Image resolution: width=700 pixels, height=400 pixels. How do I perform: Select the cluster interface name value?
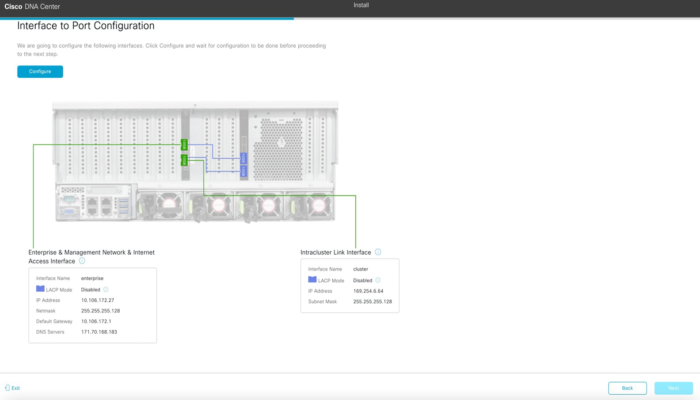[x=361, y=269]
